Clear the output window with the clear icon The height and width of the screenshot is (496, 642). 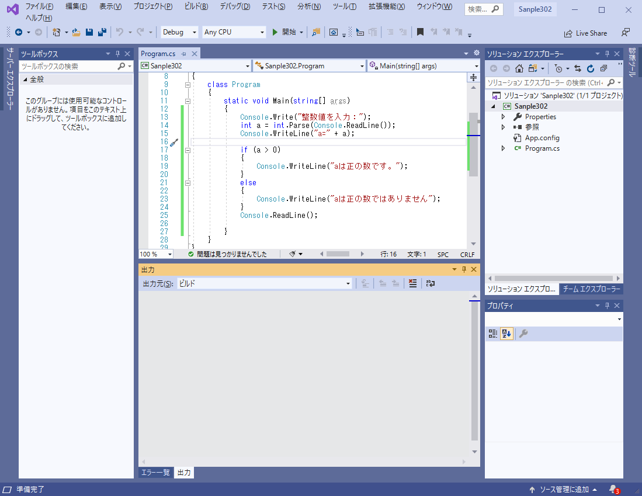point(412,283)
